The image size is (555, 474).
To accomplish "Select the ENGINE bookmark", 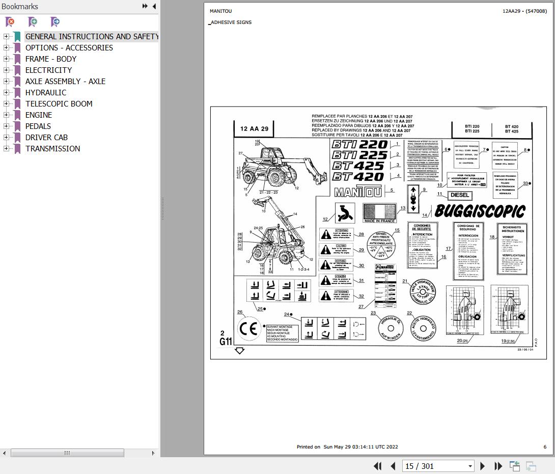I will click(x=39, y=115).
